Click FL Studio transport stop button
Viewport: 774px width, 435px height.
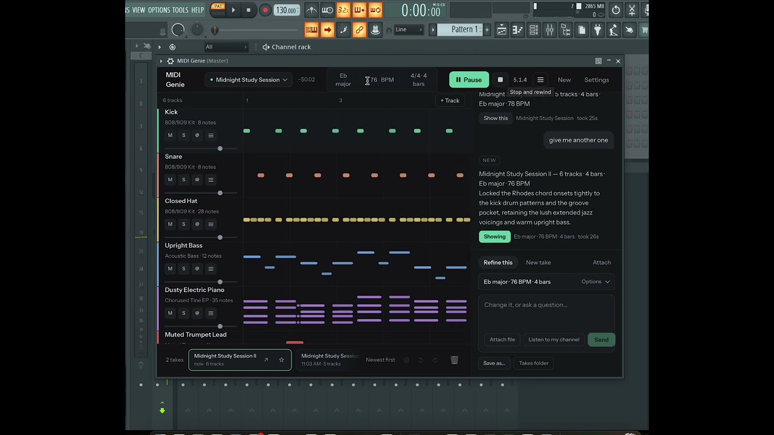[249, 10]
